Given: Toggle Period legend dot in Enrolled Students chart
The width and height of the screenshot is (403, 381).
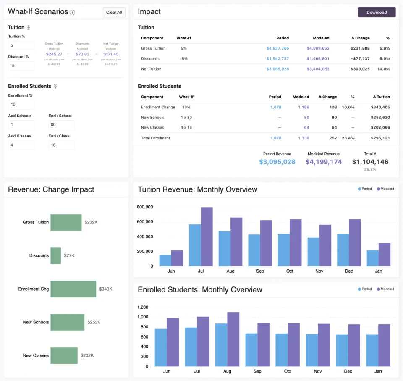Looking at the screenshot, I should (359, 289).
